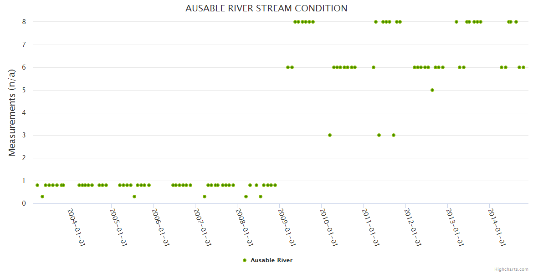Click the Ausable River legend marker dot
This screenshot has width=533, height=273.
click(x=245, y=260)
